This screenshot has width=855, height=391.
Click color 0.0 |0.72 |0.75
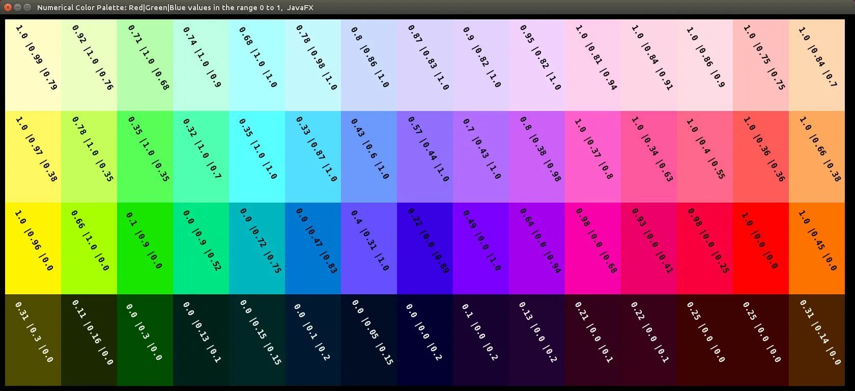coord(257,248)
